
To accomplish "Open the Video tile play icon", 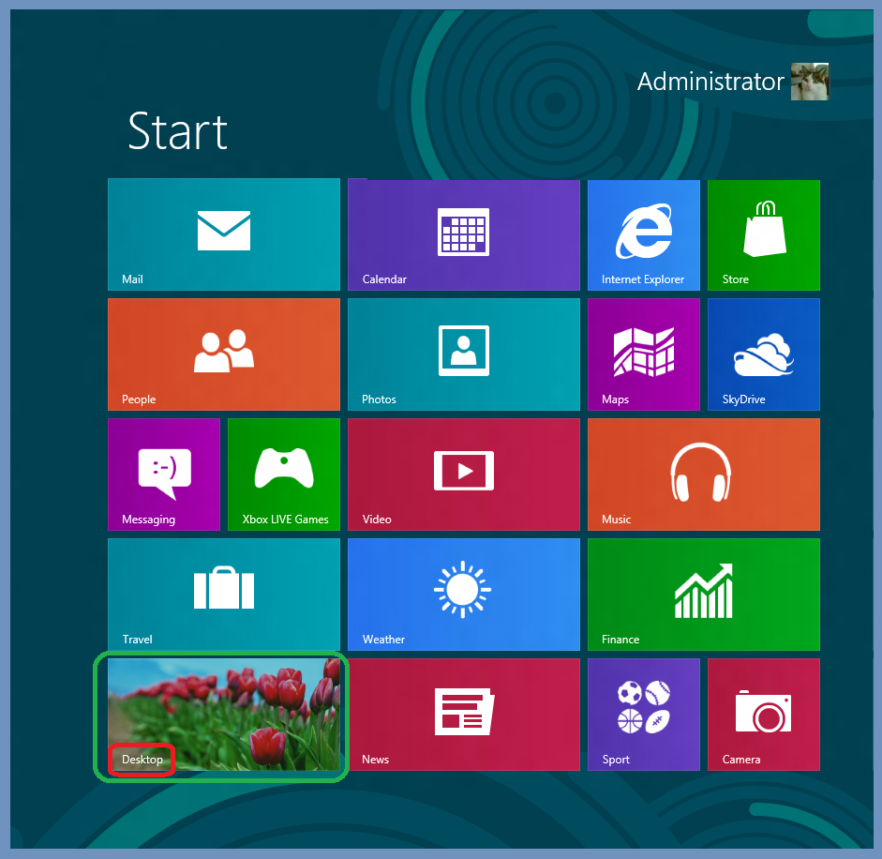I will (x=464, y=471).
